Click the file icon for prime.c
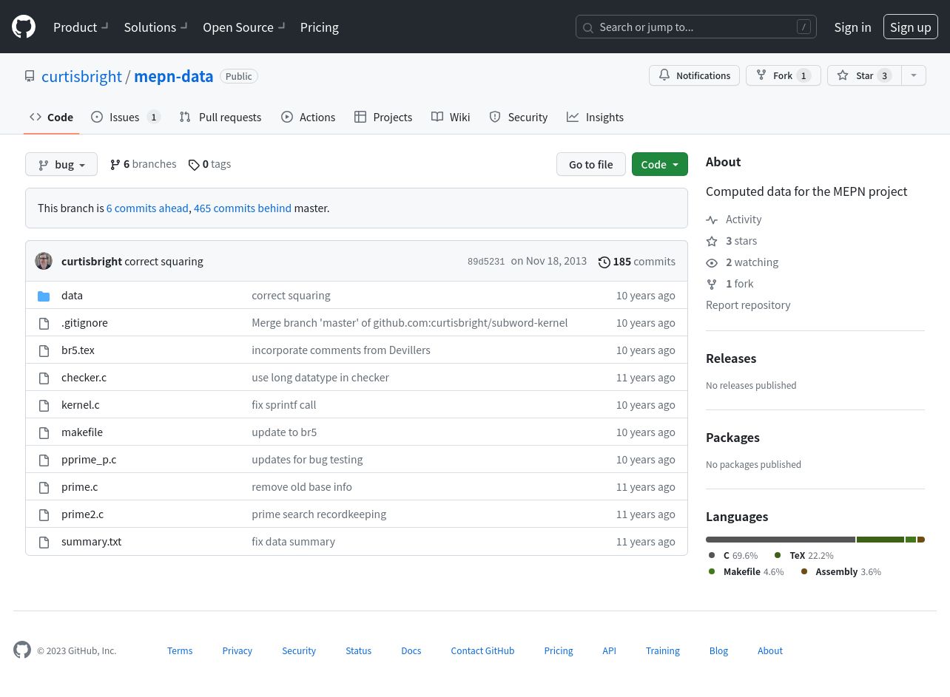Screen dimensions: 950x697 tap(44, 487)
